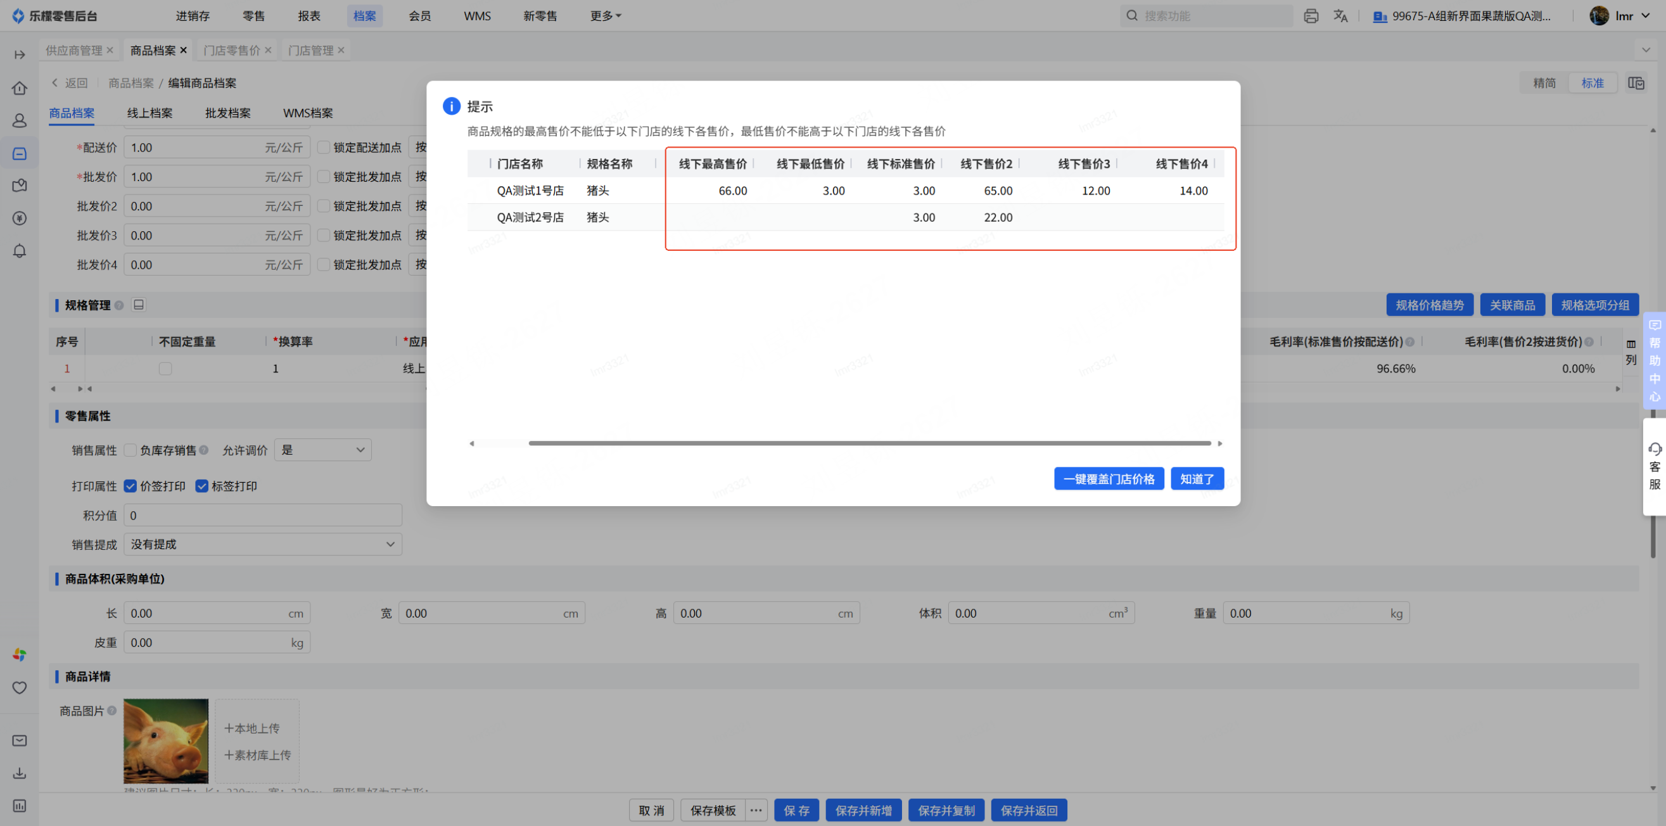Image resolution: width=1666 pixels, height=826 pixels.
Task: Toggle the 标签打印 checkbox
Action: point(202,486)
